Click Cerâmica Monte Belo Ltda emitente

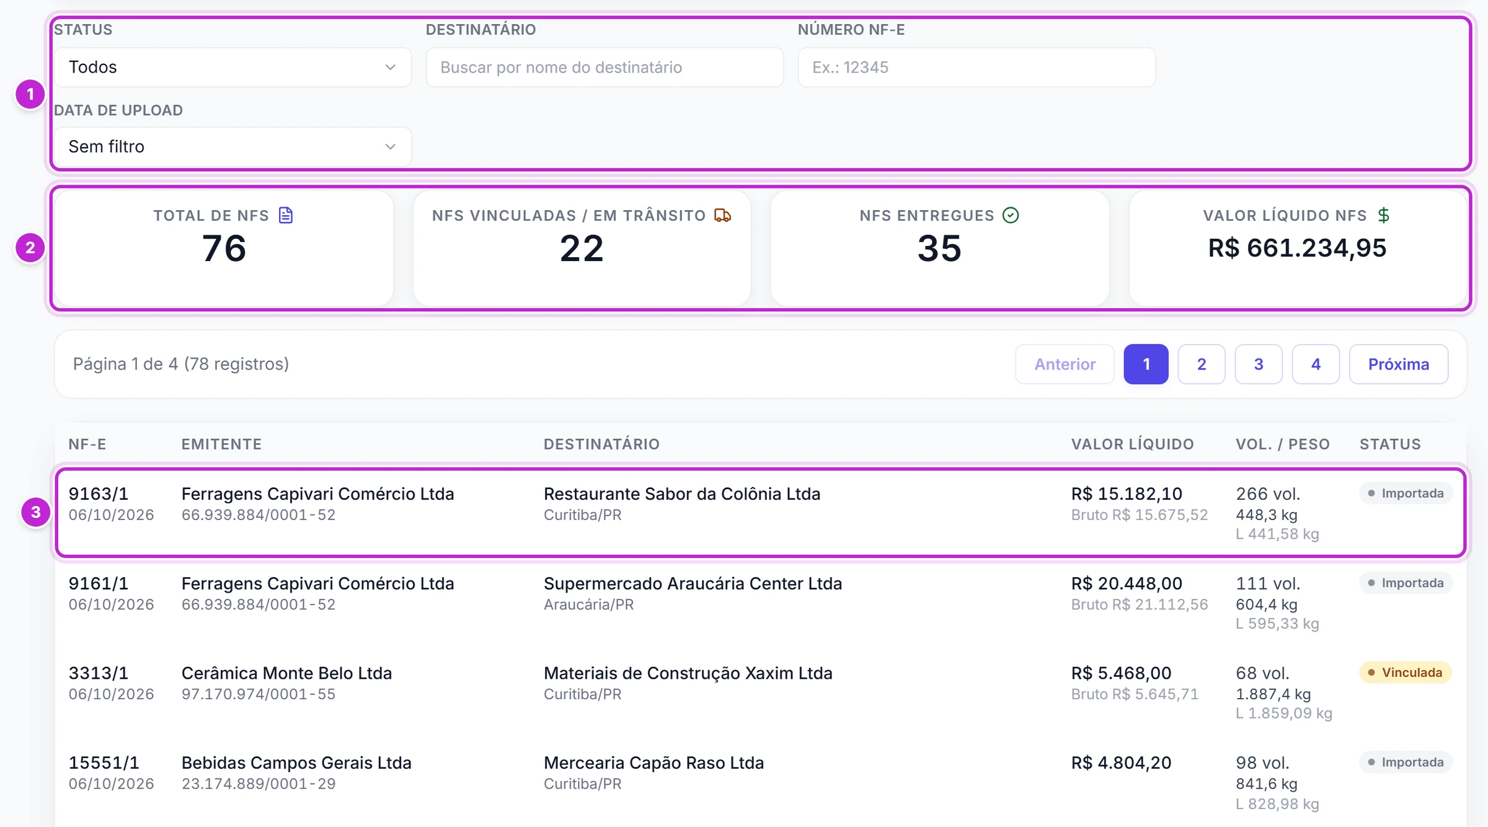pos(286,673)
